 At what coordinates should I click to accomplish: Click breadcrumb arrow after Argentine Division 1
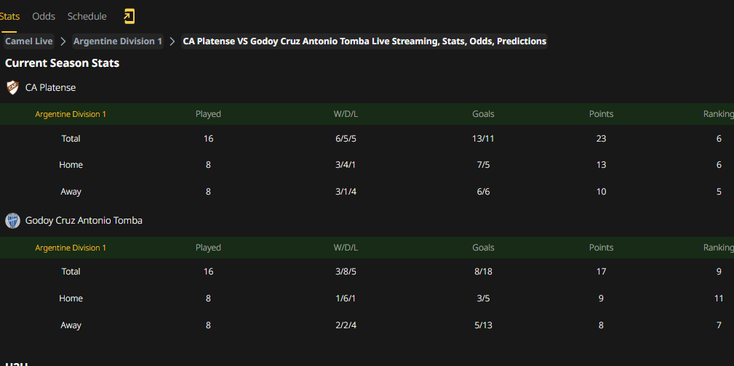[172, 41]
